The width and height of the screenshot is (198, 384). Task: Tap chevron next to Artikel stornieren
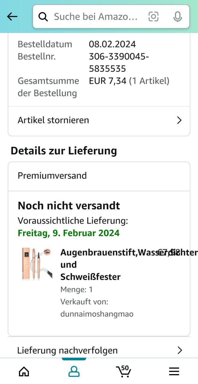click(179, 120)
